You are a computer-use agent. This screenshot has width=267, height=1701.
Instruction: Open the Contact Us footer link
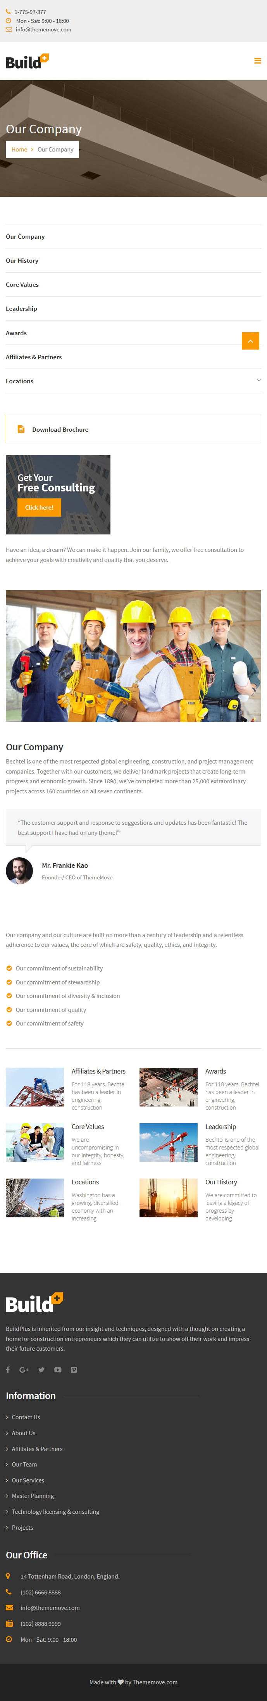[x=26, y=1417]
